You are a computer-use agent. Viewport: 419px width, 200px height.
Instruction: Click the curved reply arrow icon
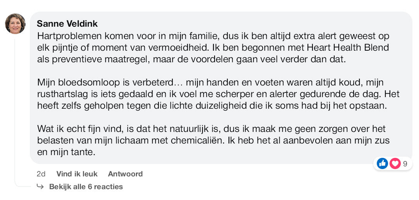40,187
